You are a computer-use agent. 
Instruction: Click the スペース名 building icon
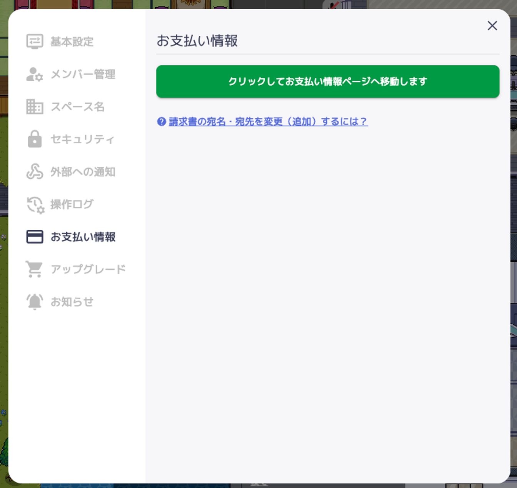coord(35,106)
